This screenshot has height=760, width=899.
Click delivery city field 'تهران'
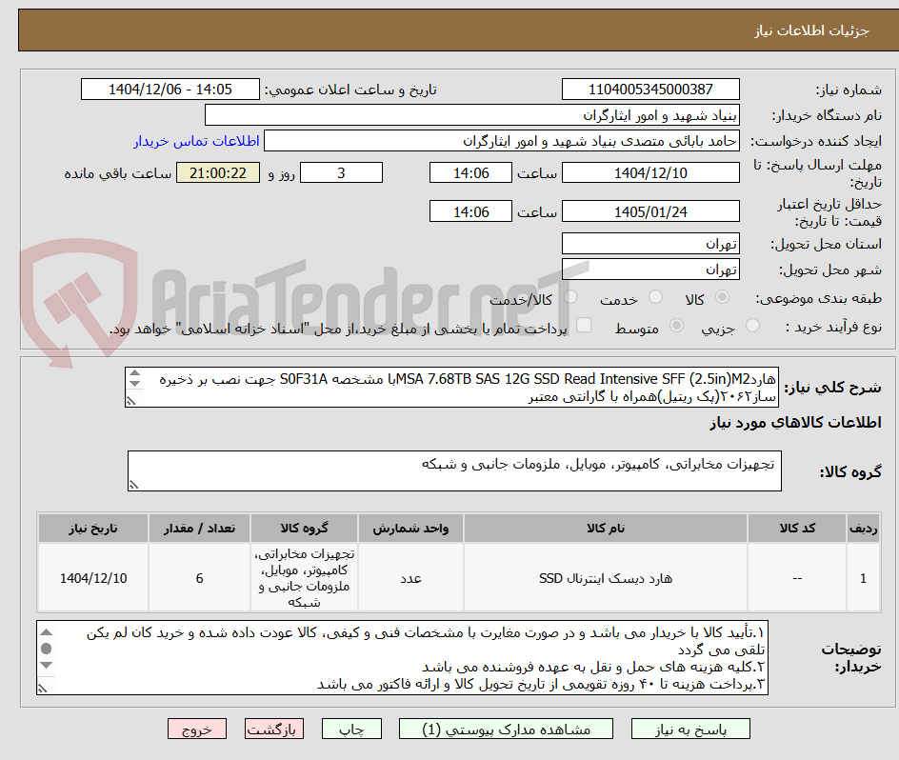(650, 270)
